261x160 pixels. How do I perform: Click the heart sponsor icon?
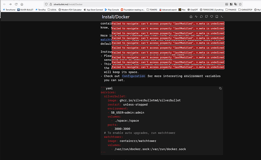click(x=212, y=17)
